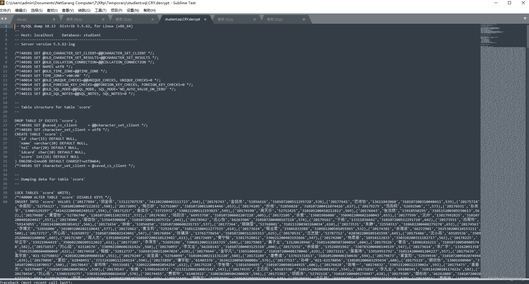Maximize the Sublime Text window
The height and width of the screenshot is (284, 529).
point(509,3)
